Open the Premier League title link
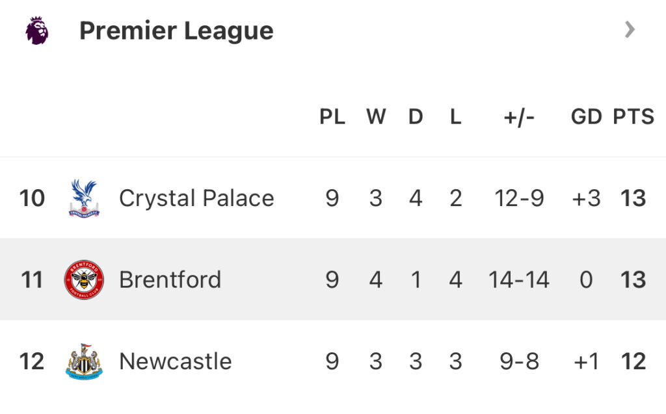666x414 pixels. 176,31
